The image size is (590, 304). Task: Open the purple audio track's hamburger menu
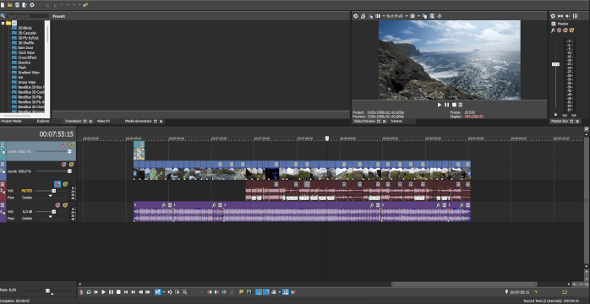click(x=3, y=205)
